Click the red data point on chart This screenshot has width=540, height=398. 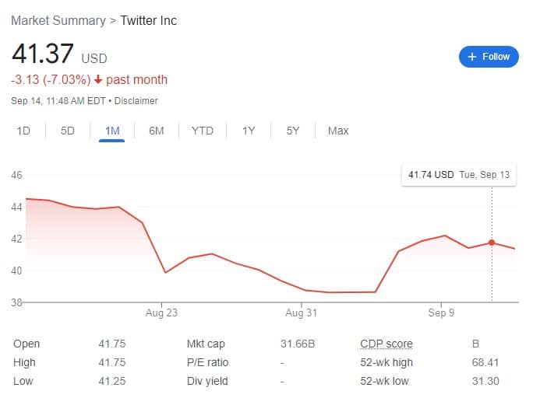click(492, 243)
